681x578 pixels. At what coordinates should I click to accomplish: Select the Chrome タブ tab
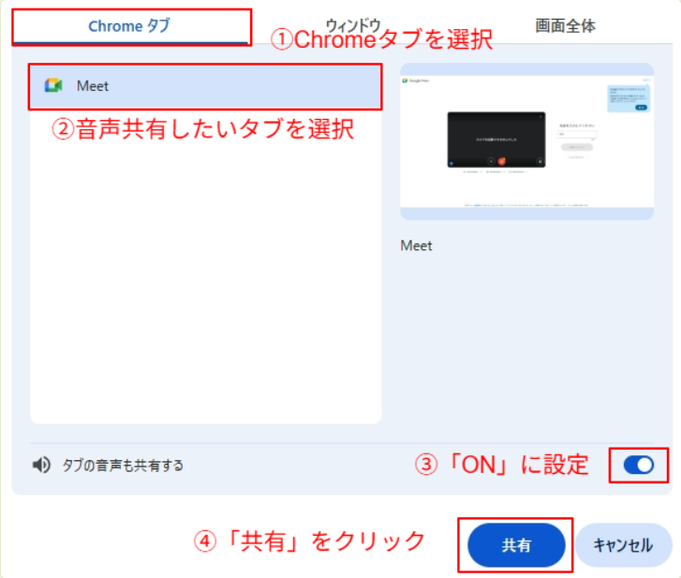tap(130, 26)
